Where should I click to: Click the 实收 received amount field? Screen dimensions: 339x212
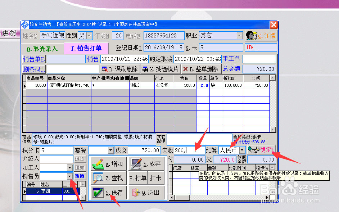click(189, 150)
